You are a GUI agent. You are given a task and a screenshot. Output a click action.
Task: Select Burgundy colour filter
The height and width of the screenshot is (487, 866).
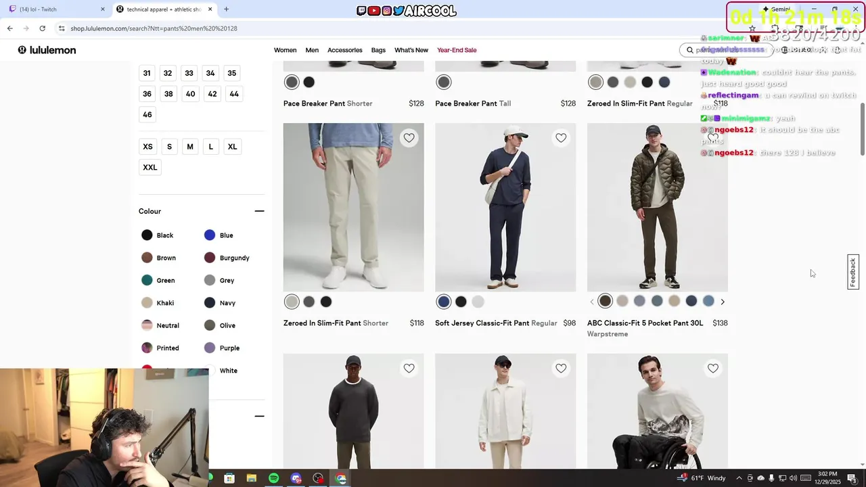tap(227, 258)
